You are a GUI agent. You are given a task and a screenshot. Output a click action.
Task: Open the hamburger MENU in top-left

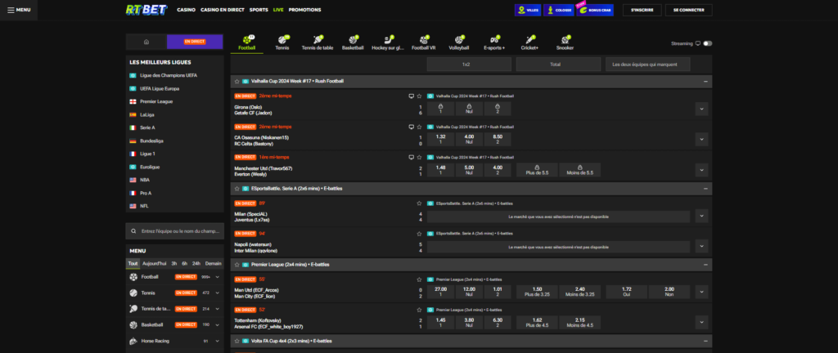point(19,10)
